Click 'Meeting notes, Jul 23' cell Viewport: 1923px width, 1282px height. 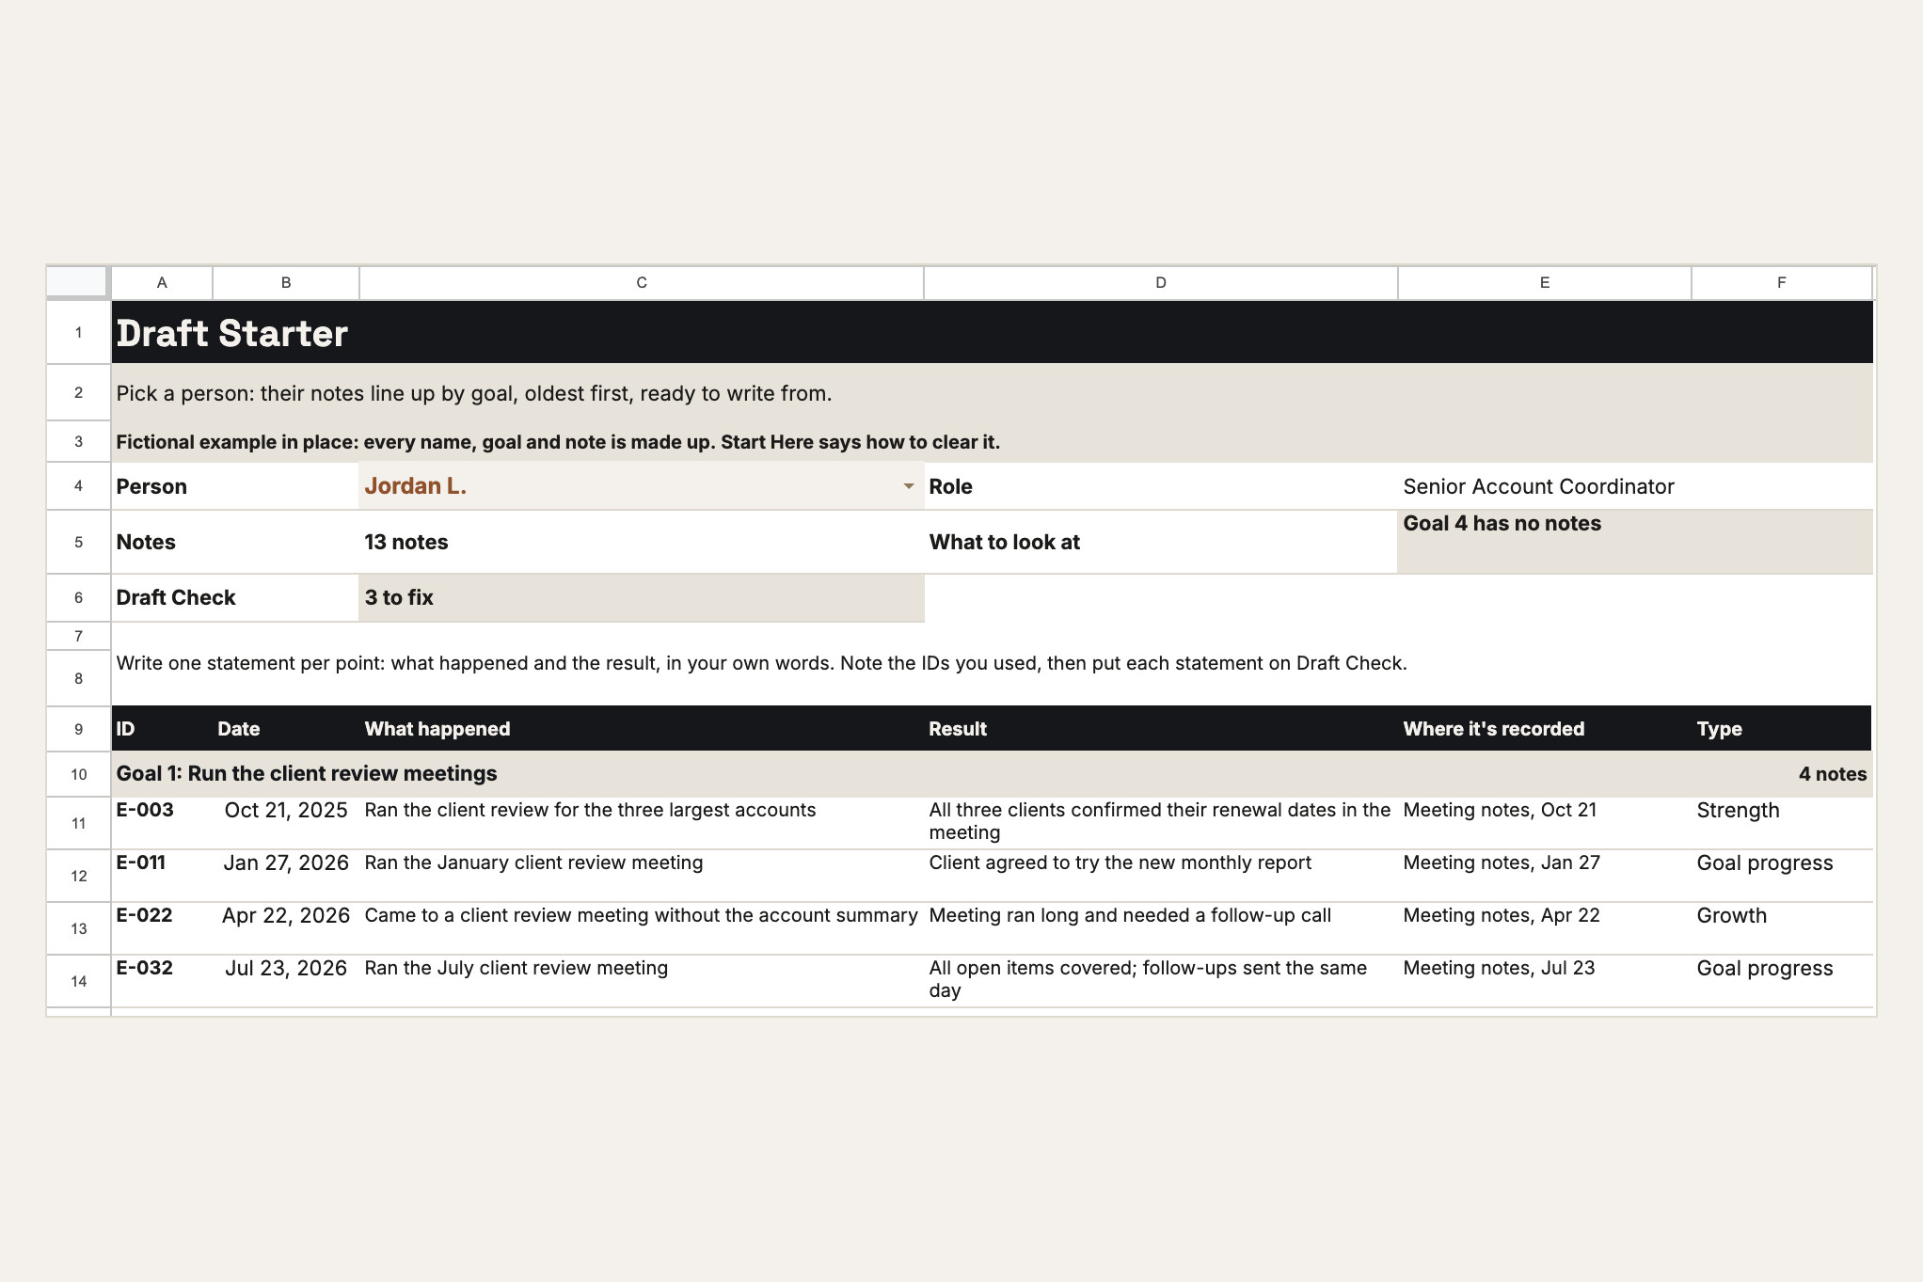[x=1545, y=981]
